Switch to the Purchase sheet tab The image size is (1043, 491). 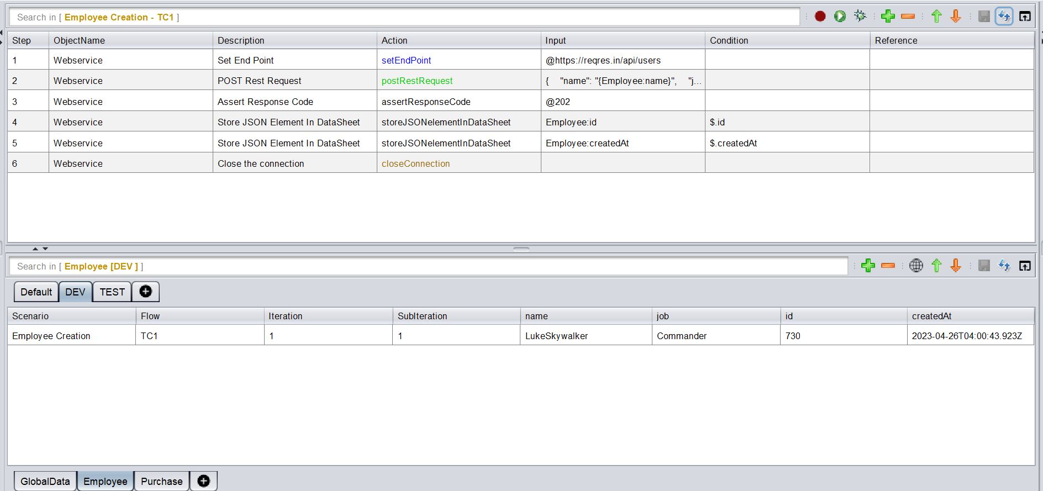[x=162, y=481]
